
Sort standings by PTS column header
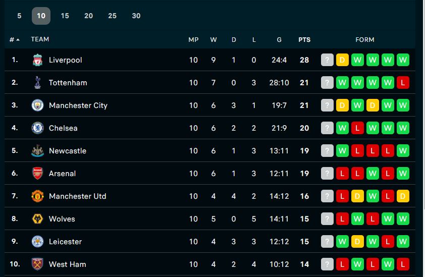(304, 39)
